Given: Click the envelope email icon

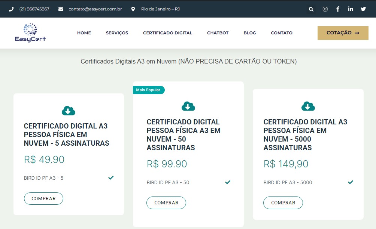Looking at the screenshot, I should point(61,9).
